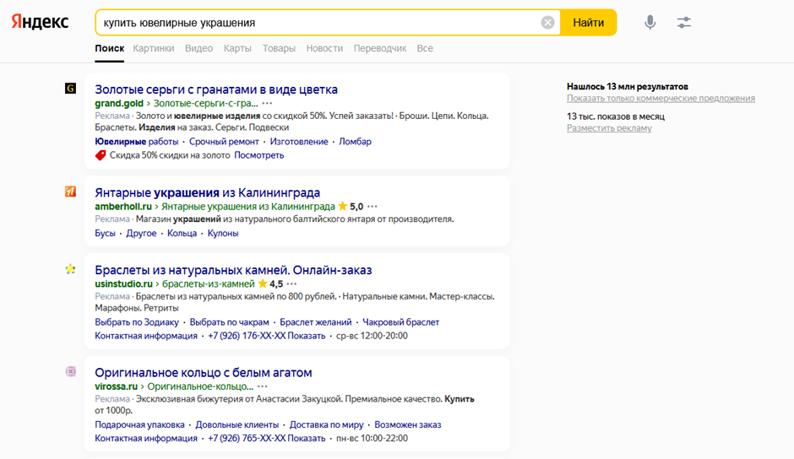Open the Довольные клиенты sitelink
Image resolution: width=794 pixels, height=459 pixels.
tap(237, 425)
